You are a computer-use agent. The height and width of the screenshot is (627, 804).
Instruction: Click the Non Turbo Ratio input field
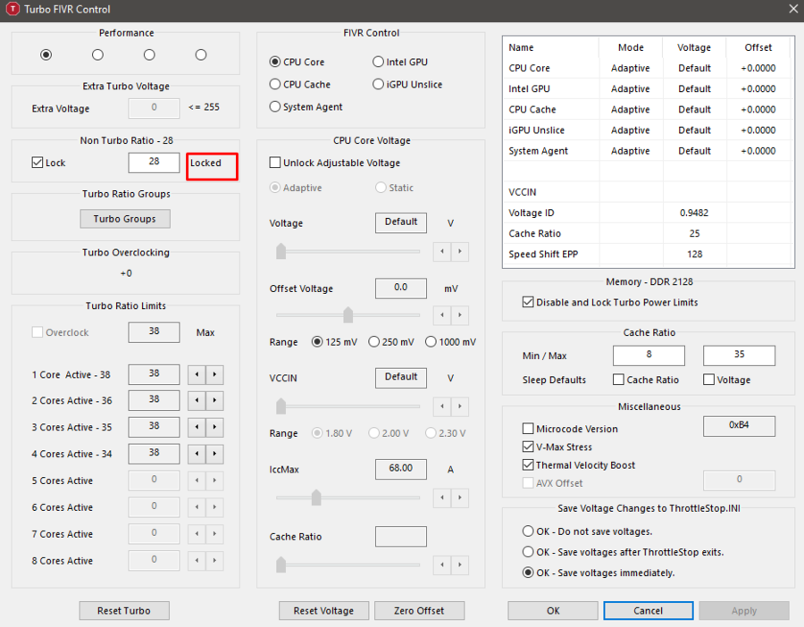154,163
